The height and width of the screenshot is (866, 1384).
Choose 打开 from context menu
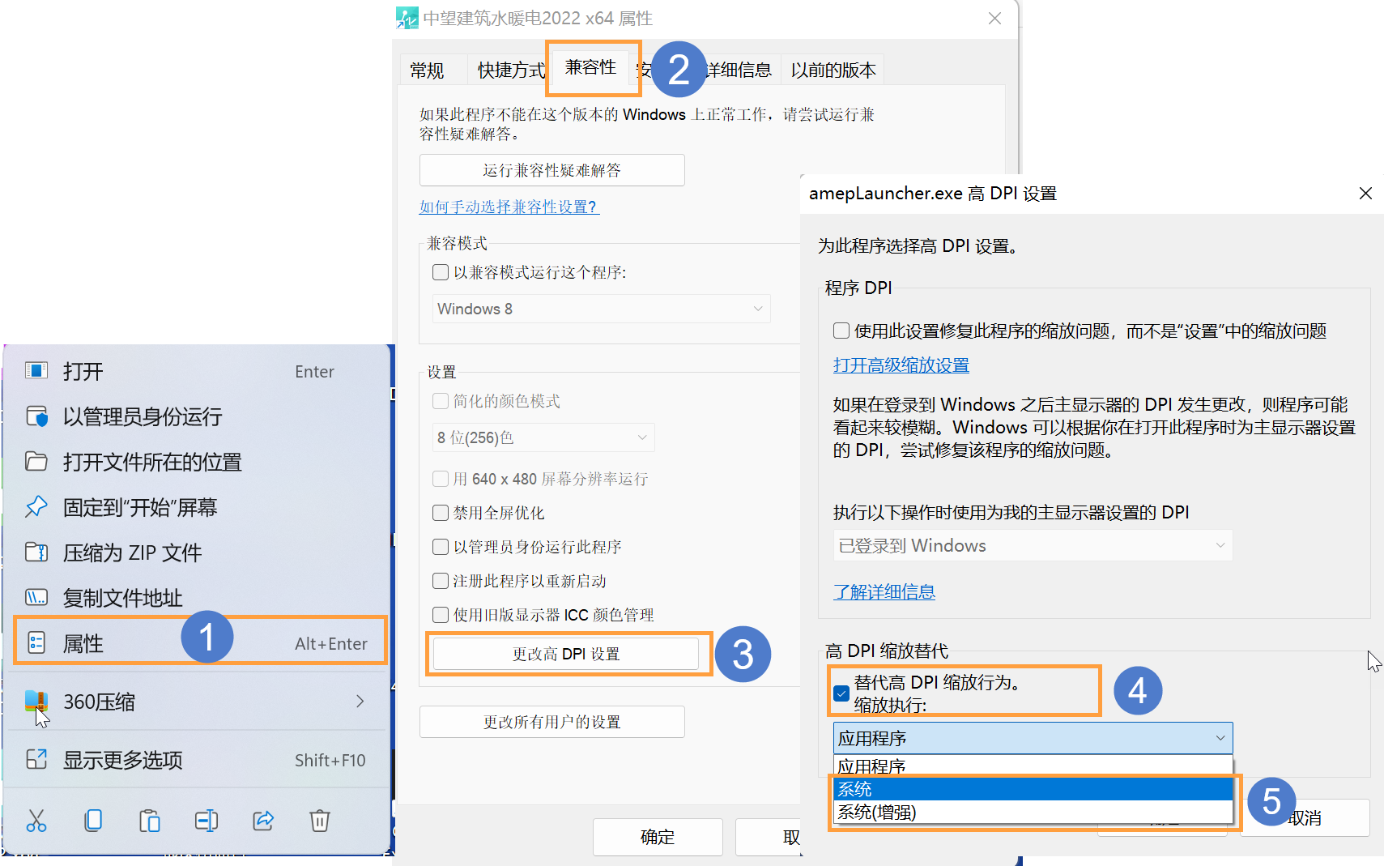pos(198,371)
